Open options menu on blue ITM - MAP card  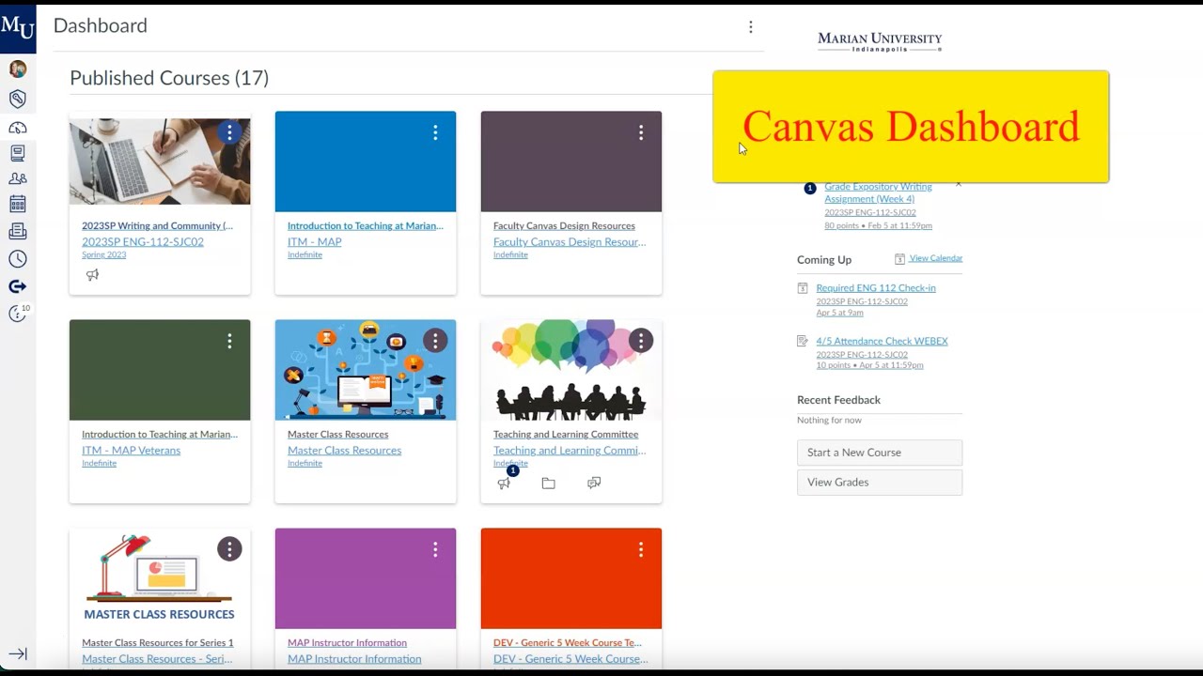pyautogui.click(x=435, y=133)
